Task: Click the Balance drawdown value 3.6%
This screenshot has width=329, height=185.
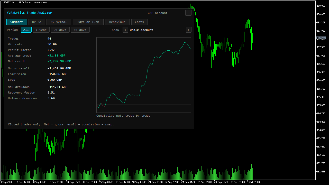Action: coord(51,98)
